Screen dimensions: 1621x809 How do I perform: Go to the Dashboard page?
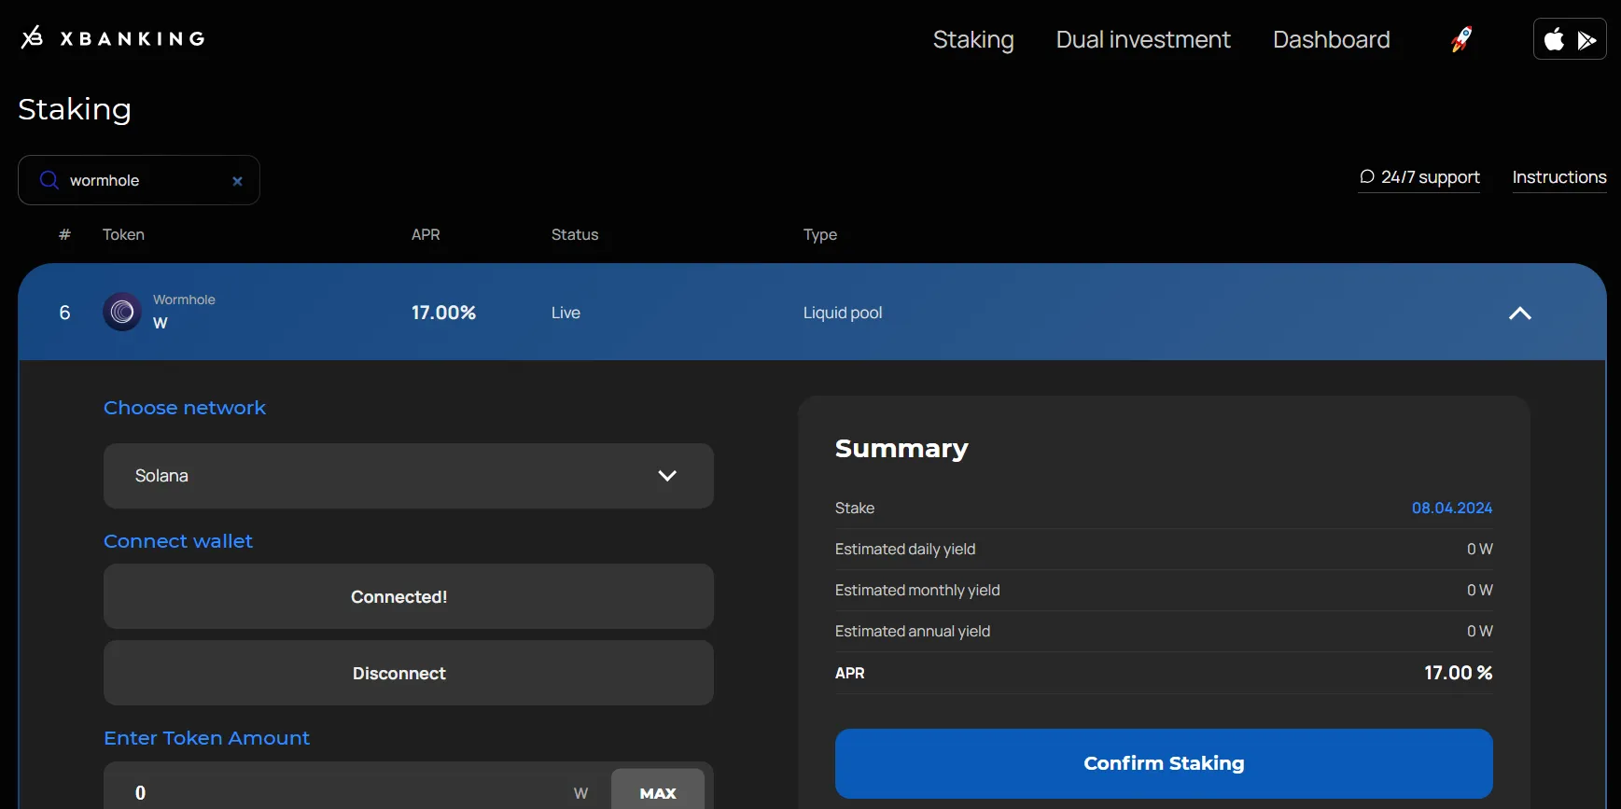pyautogui.click(x=1332, y=39)
